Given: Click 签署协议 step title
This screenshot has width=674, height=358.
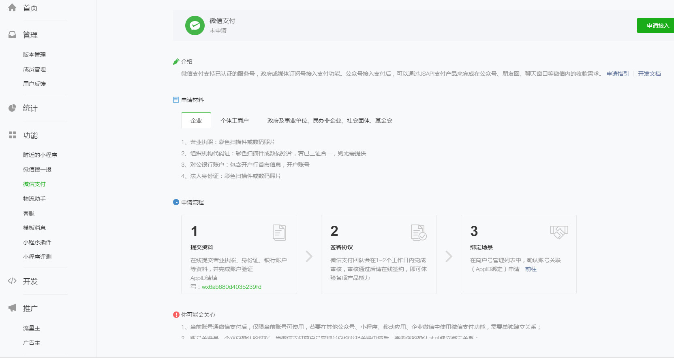Looking at the screenshot, I should click(x=342, y=247).
